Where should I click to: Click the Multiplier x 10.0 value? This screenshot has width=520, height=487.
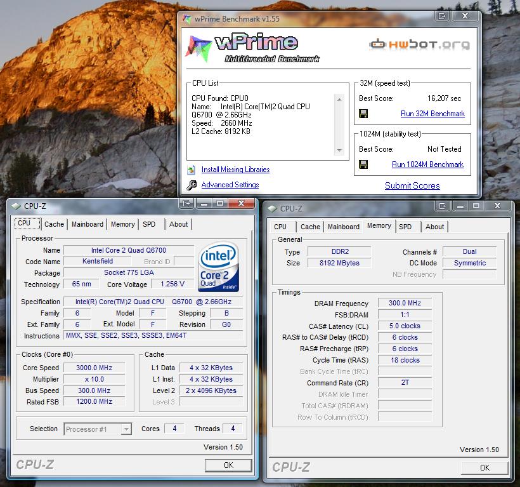(94, 379)
